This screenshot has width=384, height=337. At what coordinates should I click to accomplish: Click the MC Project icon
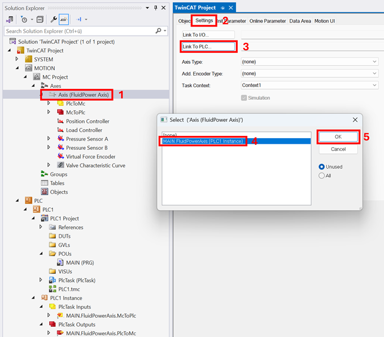pos(37,77)
